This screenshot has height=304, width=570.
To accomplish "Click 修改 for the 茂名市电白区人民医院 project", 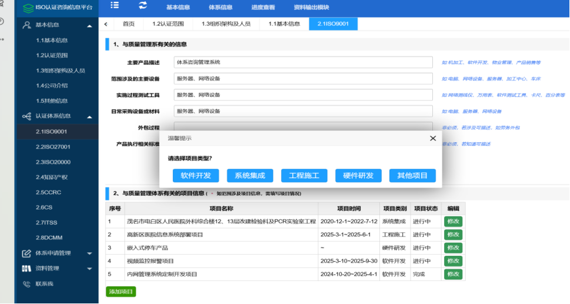I will pos(454,222).
